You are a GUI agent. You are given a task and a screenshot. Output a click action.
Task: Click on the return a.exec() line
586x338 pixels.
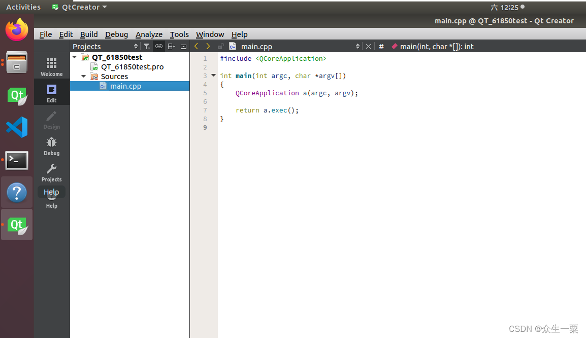(x=267, y=110)
